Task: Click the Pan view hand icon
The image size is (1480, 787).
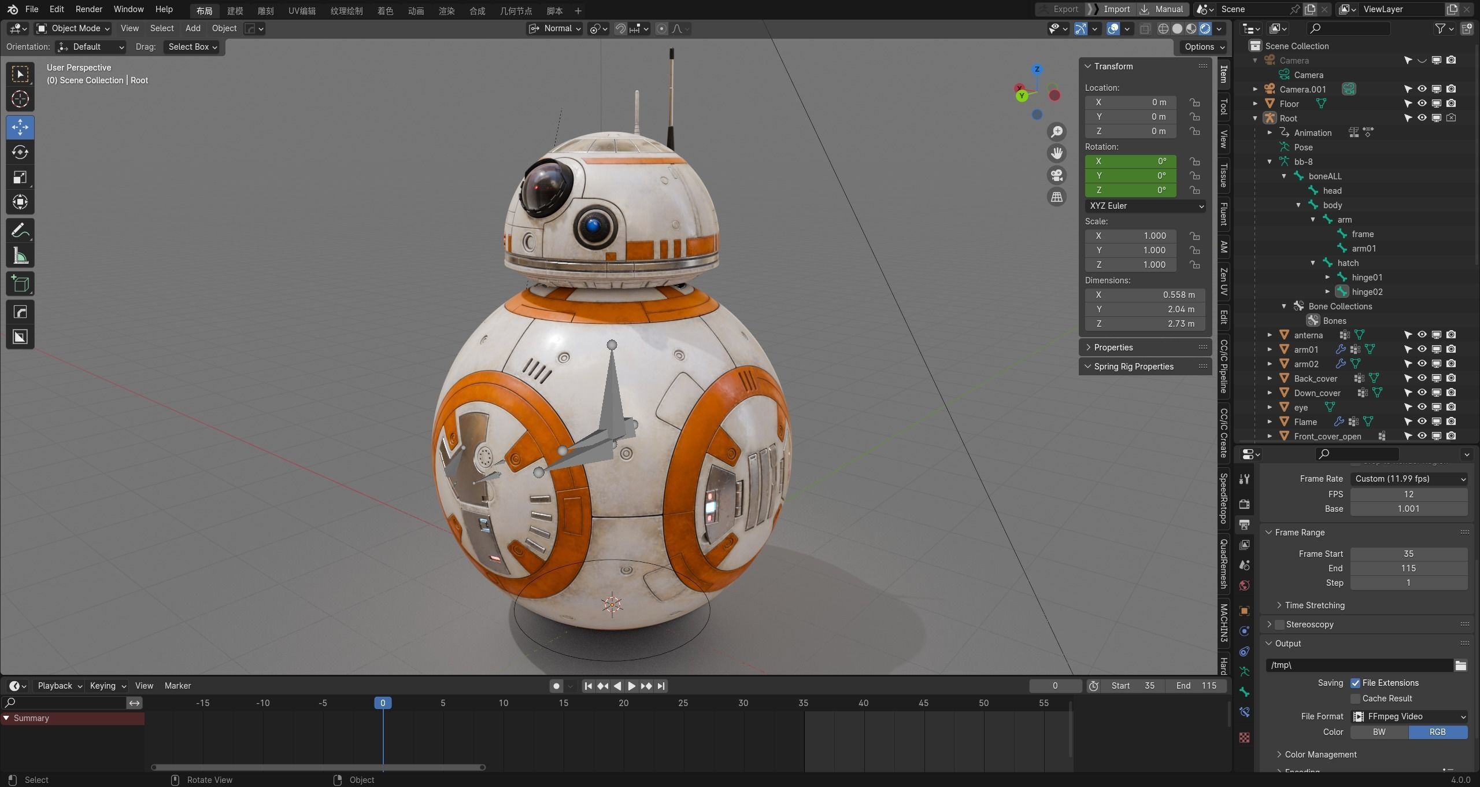Action: pos(1057,153)
